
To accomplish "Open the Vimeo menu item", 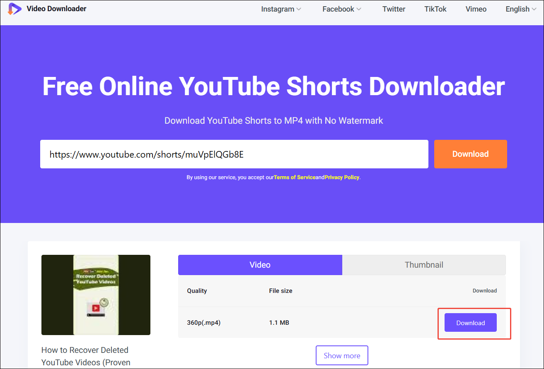I will [x=476, y=9].
